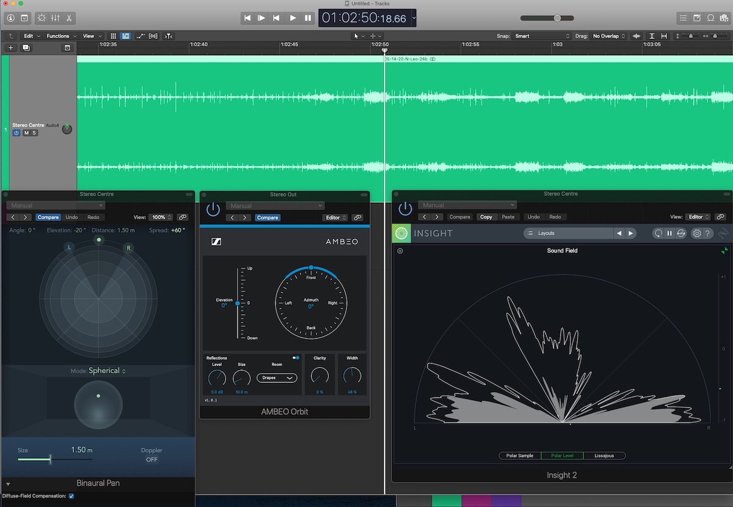Open the Room Drapes dropdown in AMBEO
This screenshot has width=733, height=507.
[277, 378]
